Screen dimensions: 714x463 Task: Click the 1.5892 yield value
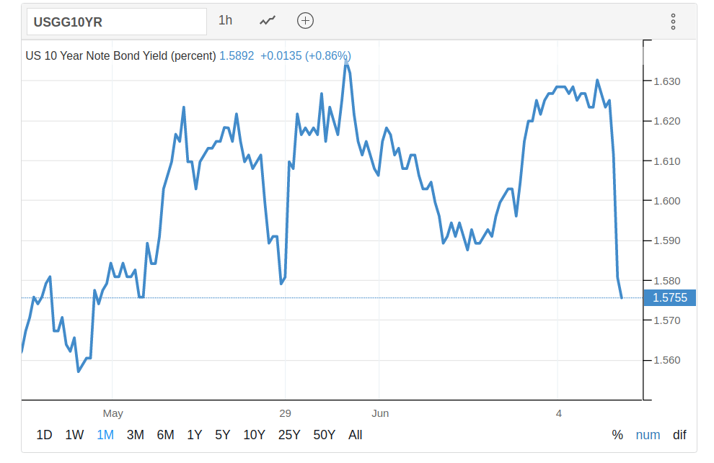coord(237,56)
